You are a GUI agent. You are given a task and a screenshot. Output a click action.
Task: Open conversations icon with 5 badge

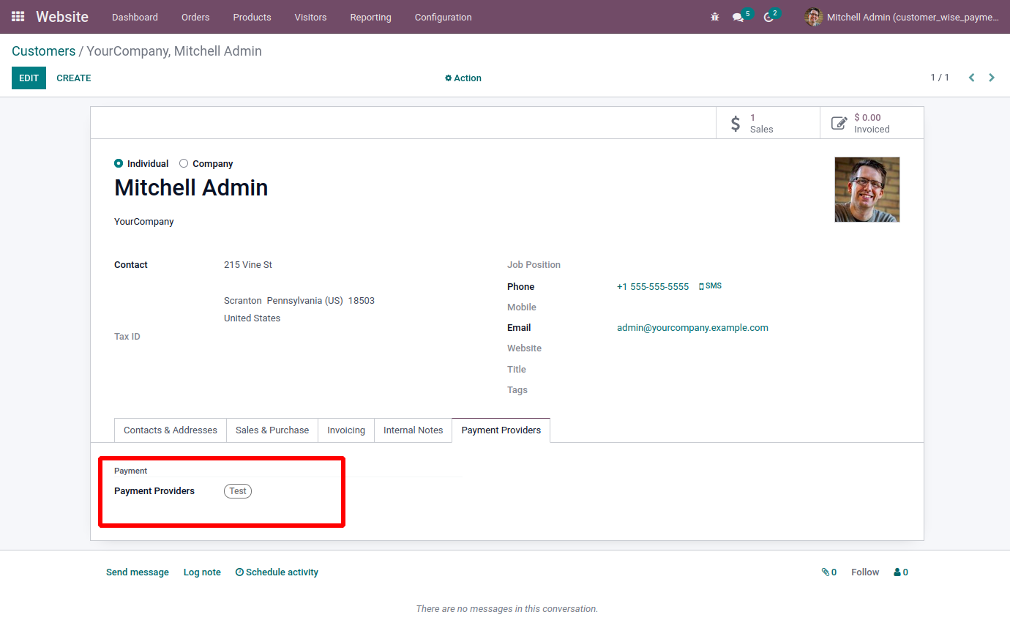[741, 16]
